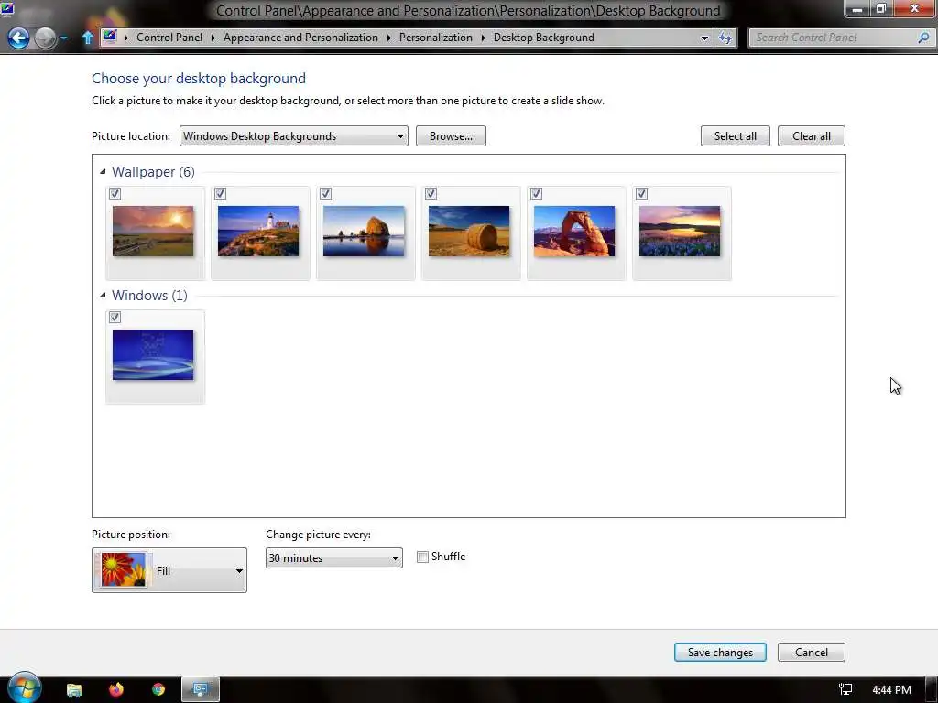The height and width of the screenshot is (703, 938).
Task: Click the Refresh button beside address bar
Action: 725,38
